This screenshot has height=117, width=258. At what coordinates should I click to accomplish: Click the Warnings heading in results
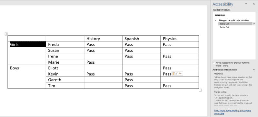[220, 15]
